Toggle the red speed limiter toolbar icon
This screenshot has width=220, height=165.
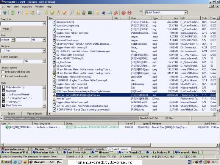[130, 13]
